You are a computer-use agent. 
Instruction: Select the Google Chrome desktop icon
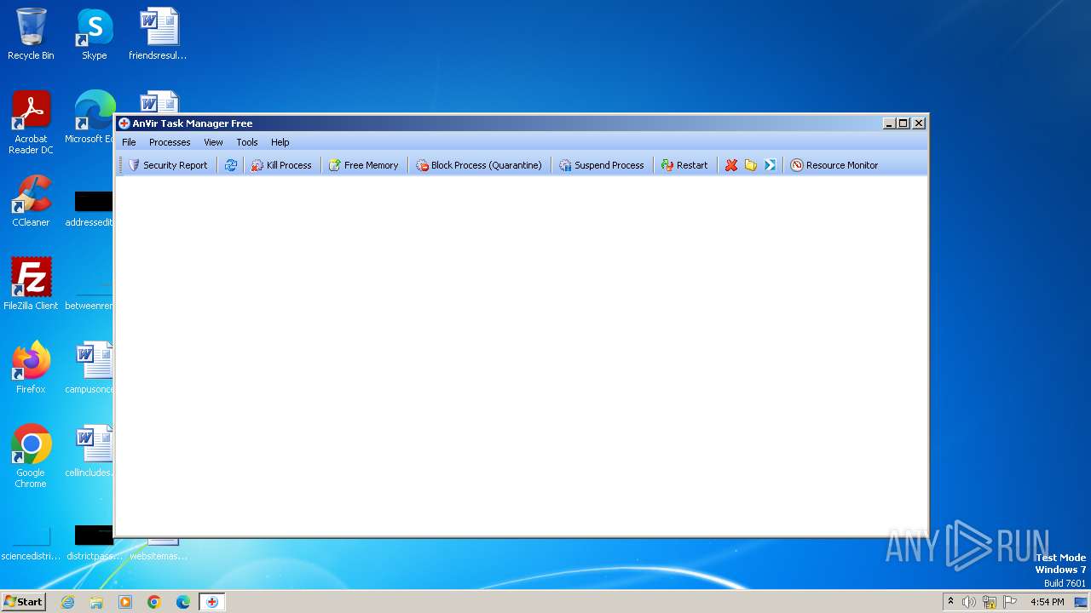pyautogui.click(x=31, y=455)
